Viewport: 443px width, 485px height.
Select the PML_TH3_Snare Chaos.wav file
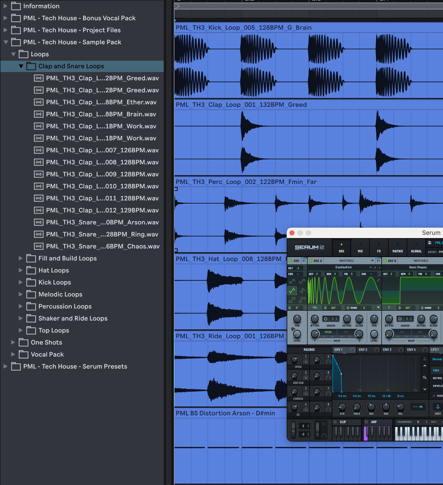[103, 246]
